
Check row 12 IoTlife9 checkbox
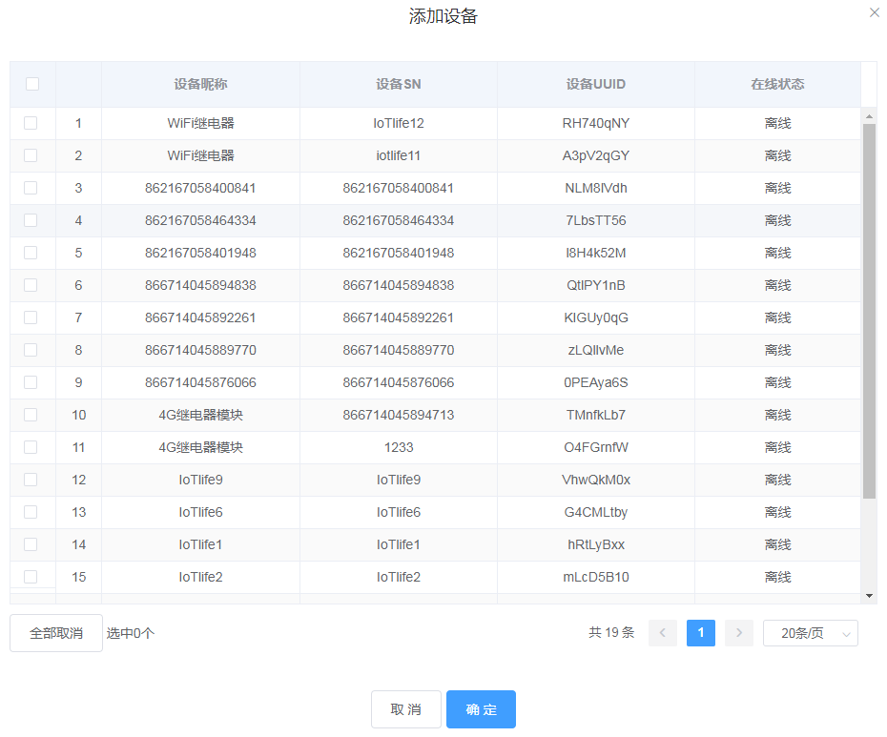(31, 480)
